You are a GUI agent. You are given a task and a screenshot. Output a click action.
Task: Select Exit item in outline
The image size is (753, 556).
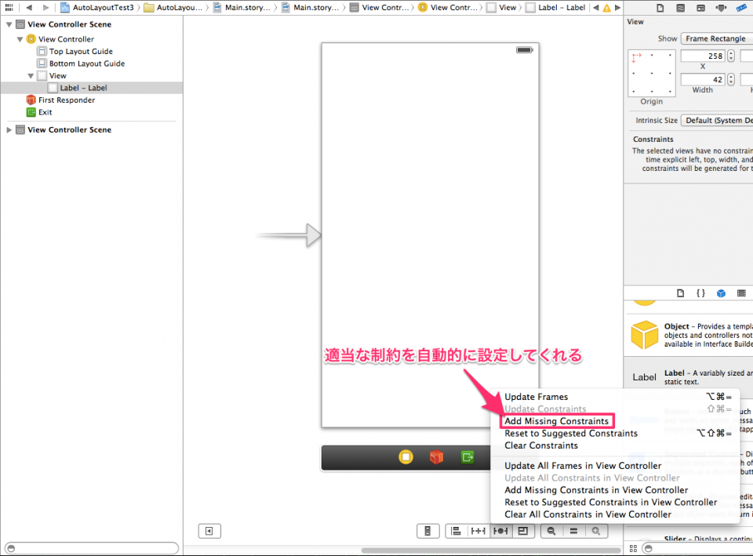pos(39,112)
